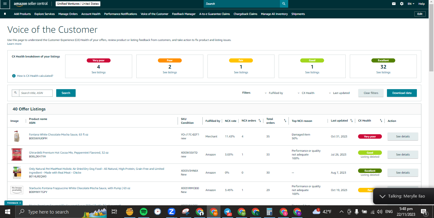Open the mail messages icon
434x218 pixels.
click(x=394, y=4)
